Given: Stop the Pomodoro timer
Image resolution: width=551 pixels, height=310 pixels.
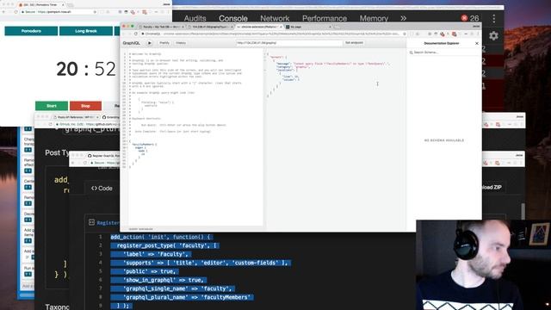Looking at the screenshot, I should click(x=85, y=106).
